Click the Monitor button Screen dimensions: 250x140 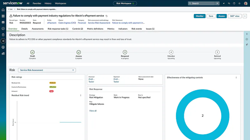(x=200, y=16)
